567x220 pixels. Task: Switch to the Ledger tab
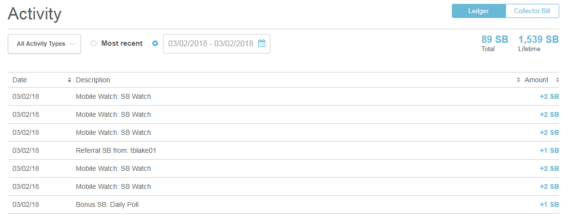point(478,11)
